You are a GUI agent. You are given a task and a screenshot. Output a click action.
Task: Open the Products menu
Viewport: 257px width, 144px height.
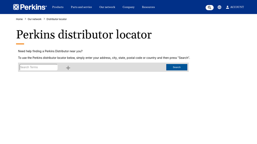pyautogui.click(x=58, y=7)
